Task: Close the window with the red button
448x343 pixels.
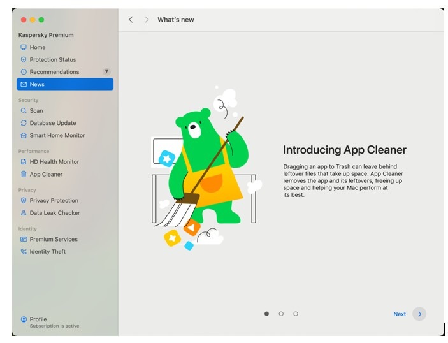Action: (24, 20)
